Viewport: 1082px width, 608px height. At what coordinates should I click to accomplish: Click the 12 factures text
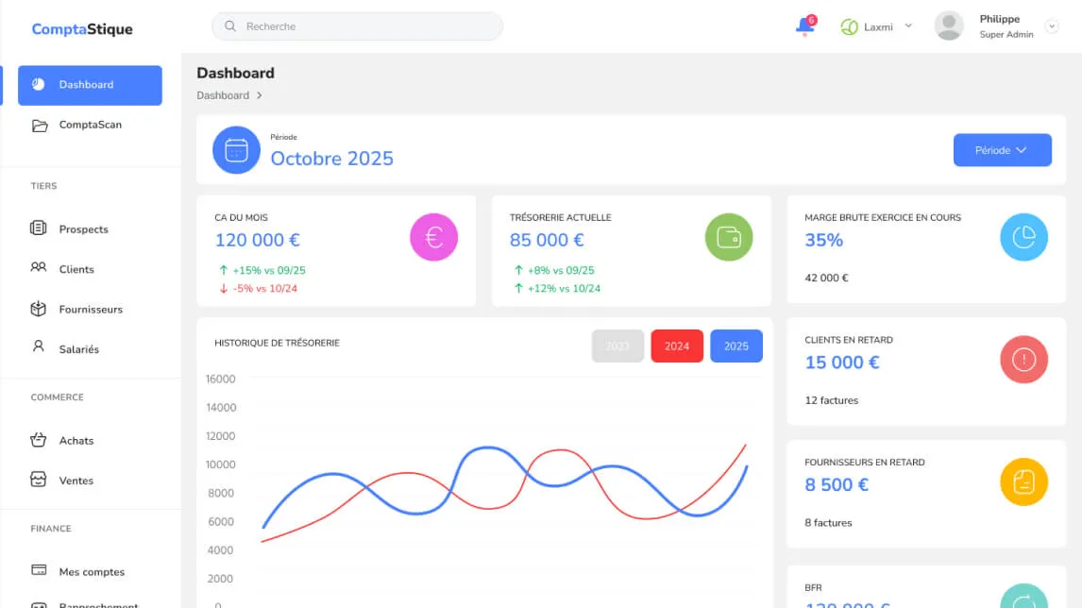point(832,400)
